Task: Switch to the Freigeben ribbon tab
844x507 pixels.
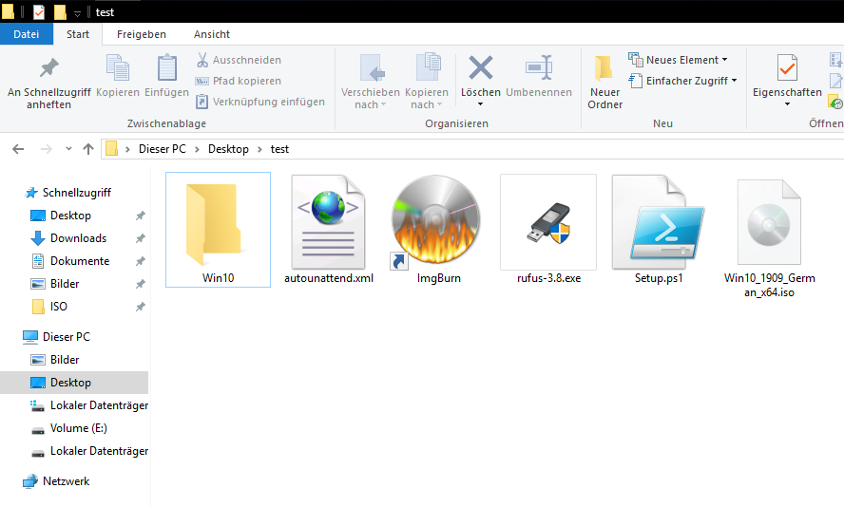Action: tap(142, 34)
